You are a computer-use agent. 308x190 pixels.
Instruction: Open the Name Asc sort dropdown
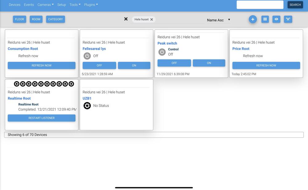click(218, 20)
